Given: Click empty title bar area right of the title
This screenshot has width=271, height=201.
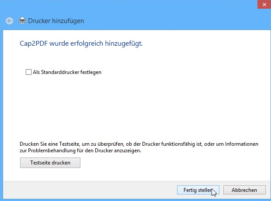Looking at the screenshot, I should click(175, 21).
